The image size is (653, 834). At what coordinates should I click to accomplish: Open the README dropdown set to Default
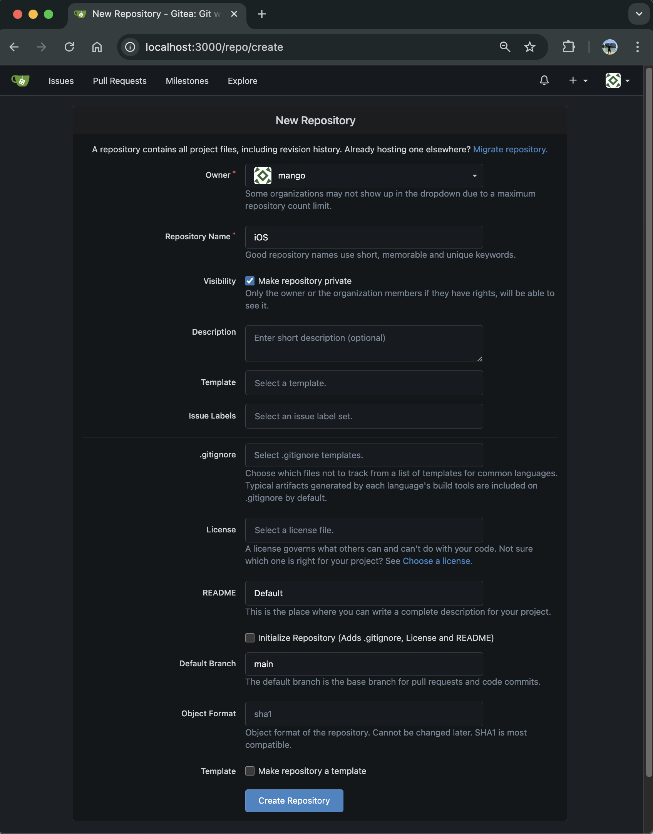tap(364, 593)
